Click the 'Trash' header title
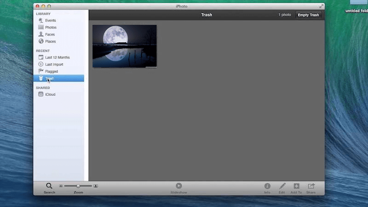Viewport: 368px width, 207px height. tap(207, 15)
